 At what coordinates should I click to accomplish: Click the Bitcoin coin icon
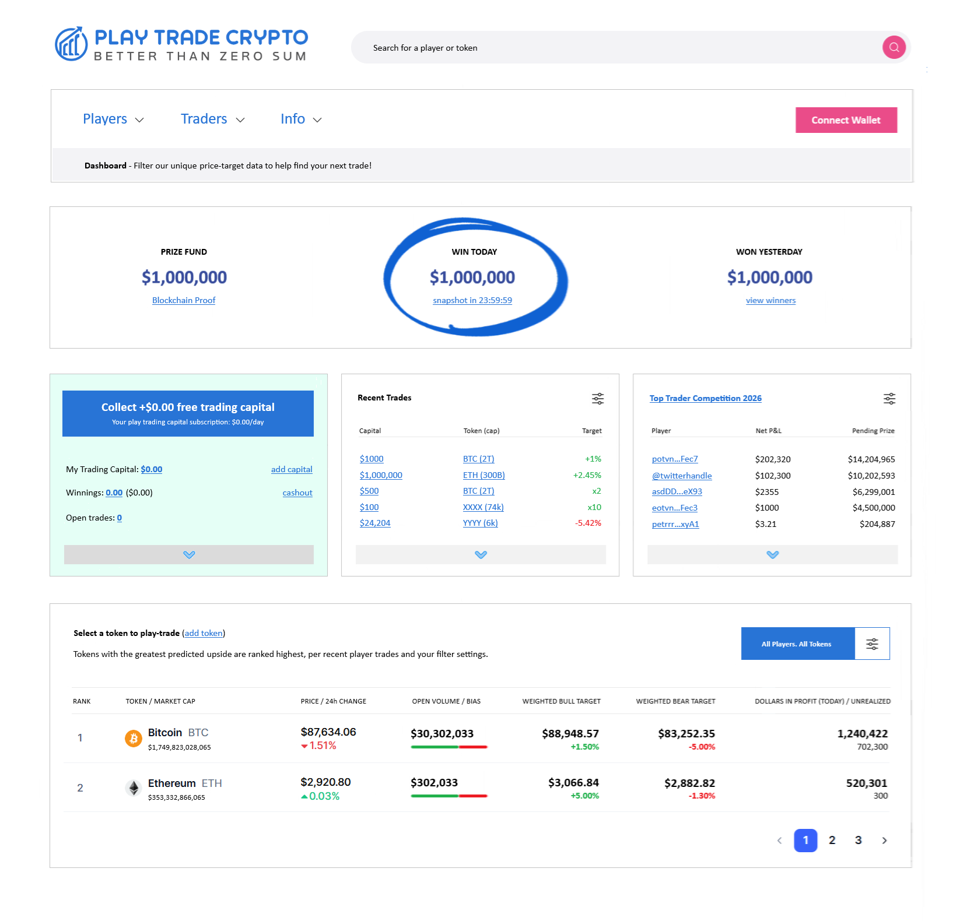coord(134,739)
